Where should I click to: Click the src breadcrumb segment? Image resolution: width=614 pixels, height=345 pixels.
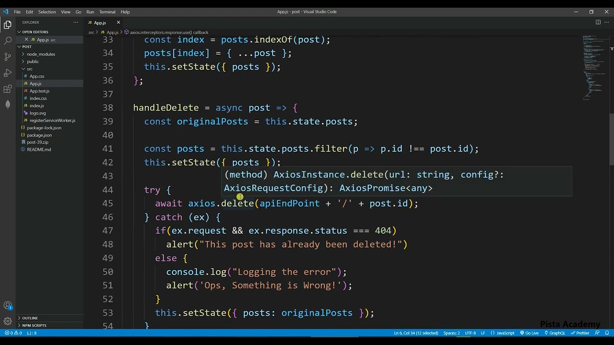tap(91, 33)
